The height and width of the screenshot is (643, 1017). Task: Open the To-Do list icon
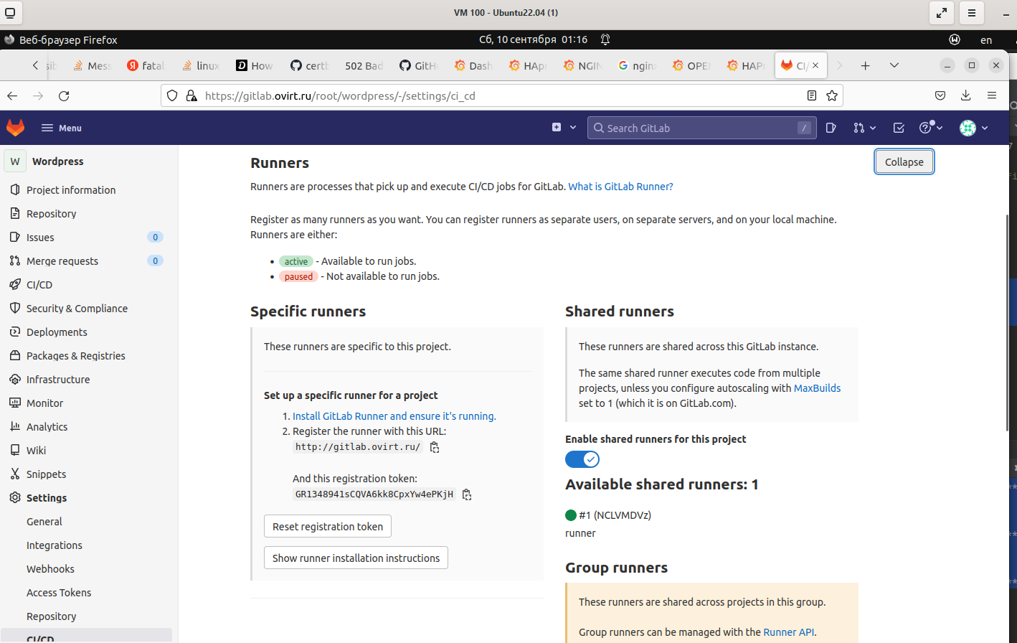pos(899,128)
